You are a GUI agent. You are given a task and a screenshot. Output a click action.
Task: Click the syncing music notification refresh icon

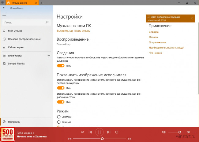149,17
